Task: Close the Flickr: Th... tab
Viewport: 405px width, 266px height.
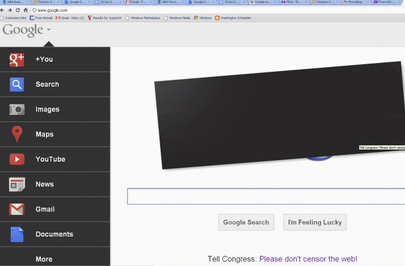Action: [x=306, y=2]
